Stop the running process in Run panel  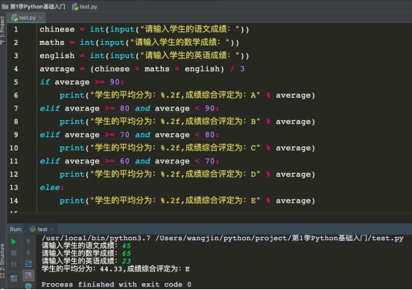[x=13, y=253]
